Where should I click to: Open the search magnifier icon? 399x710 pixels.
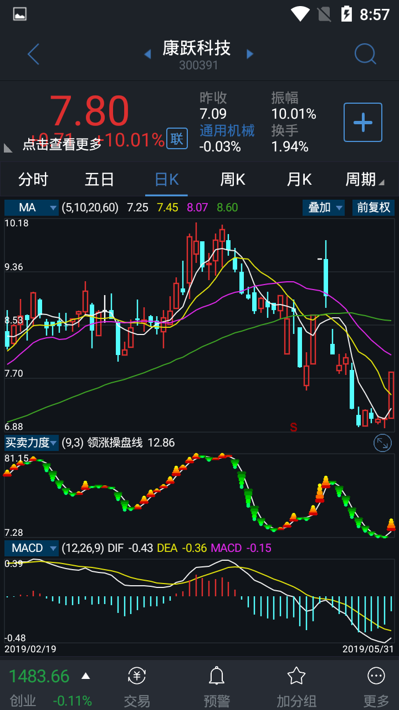click(x=365, y=54)
